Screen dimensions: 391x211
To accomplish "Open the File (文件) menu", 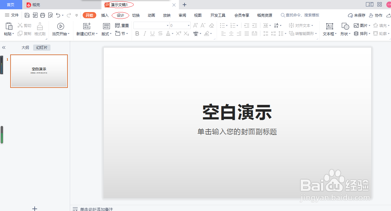I will (x=12, y=15).
